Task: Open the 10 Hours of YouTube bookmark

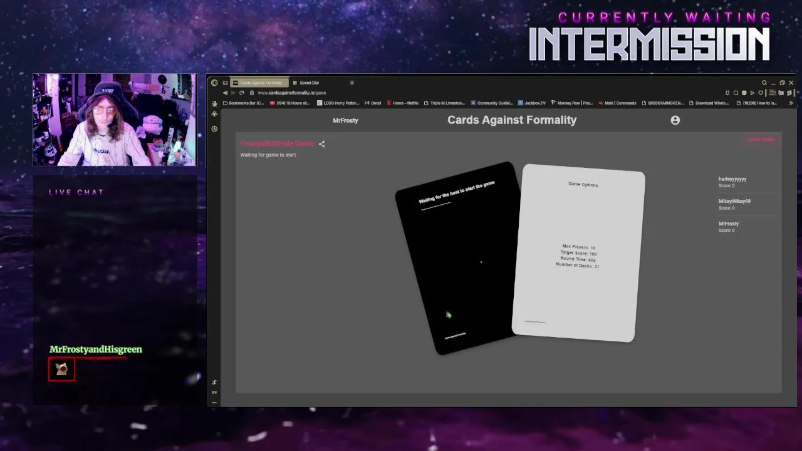Action: pos(291,103)
